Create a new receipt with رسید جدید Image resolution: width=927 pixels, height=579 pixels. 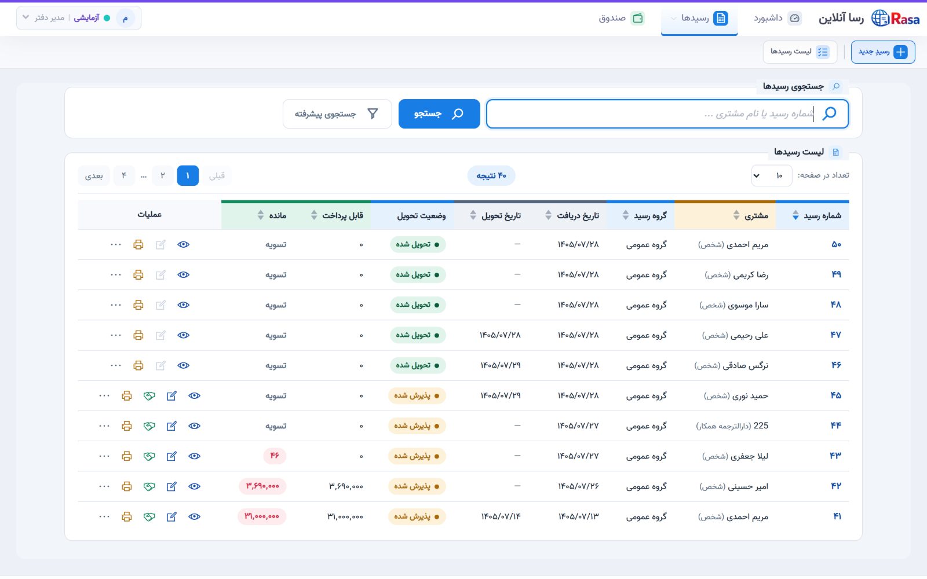point(883,52)
